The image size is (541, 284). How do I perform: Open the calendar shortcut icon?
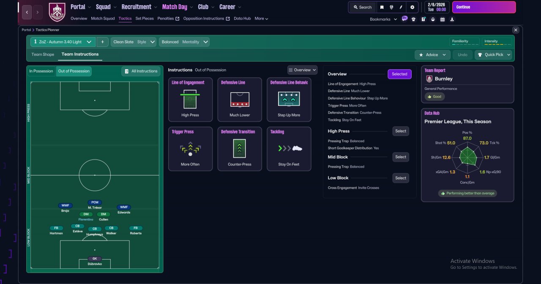point(443,19)
